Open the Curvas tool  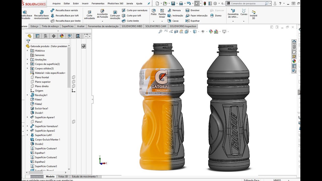pos(244,12)
